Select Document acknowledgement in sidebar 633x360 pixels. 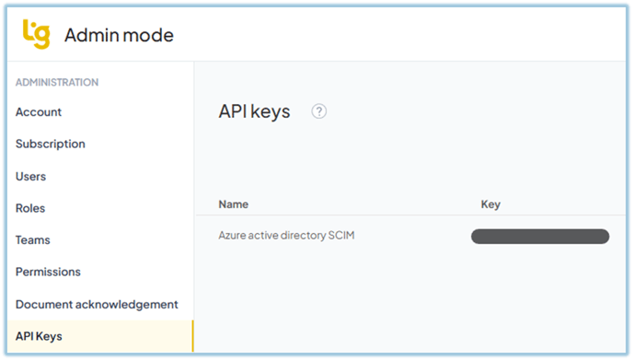[x=97, y=304]
